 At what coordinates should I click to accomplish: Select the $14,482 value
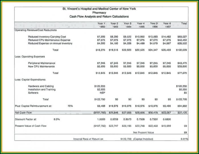pos(166,37)
